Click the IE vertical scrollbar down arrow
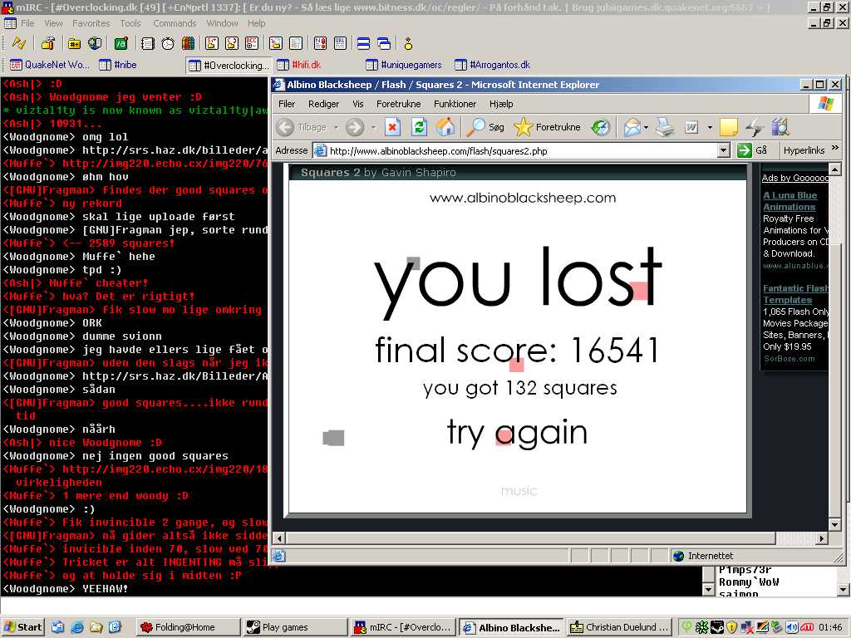 (x=834, y=525)
